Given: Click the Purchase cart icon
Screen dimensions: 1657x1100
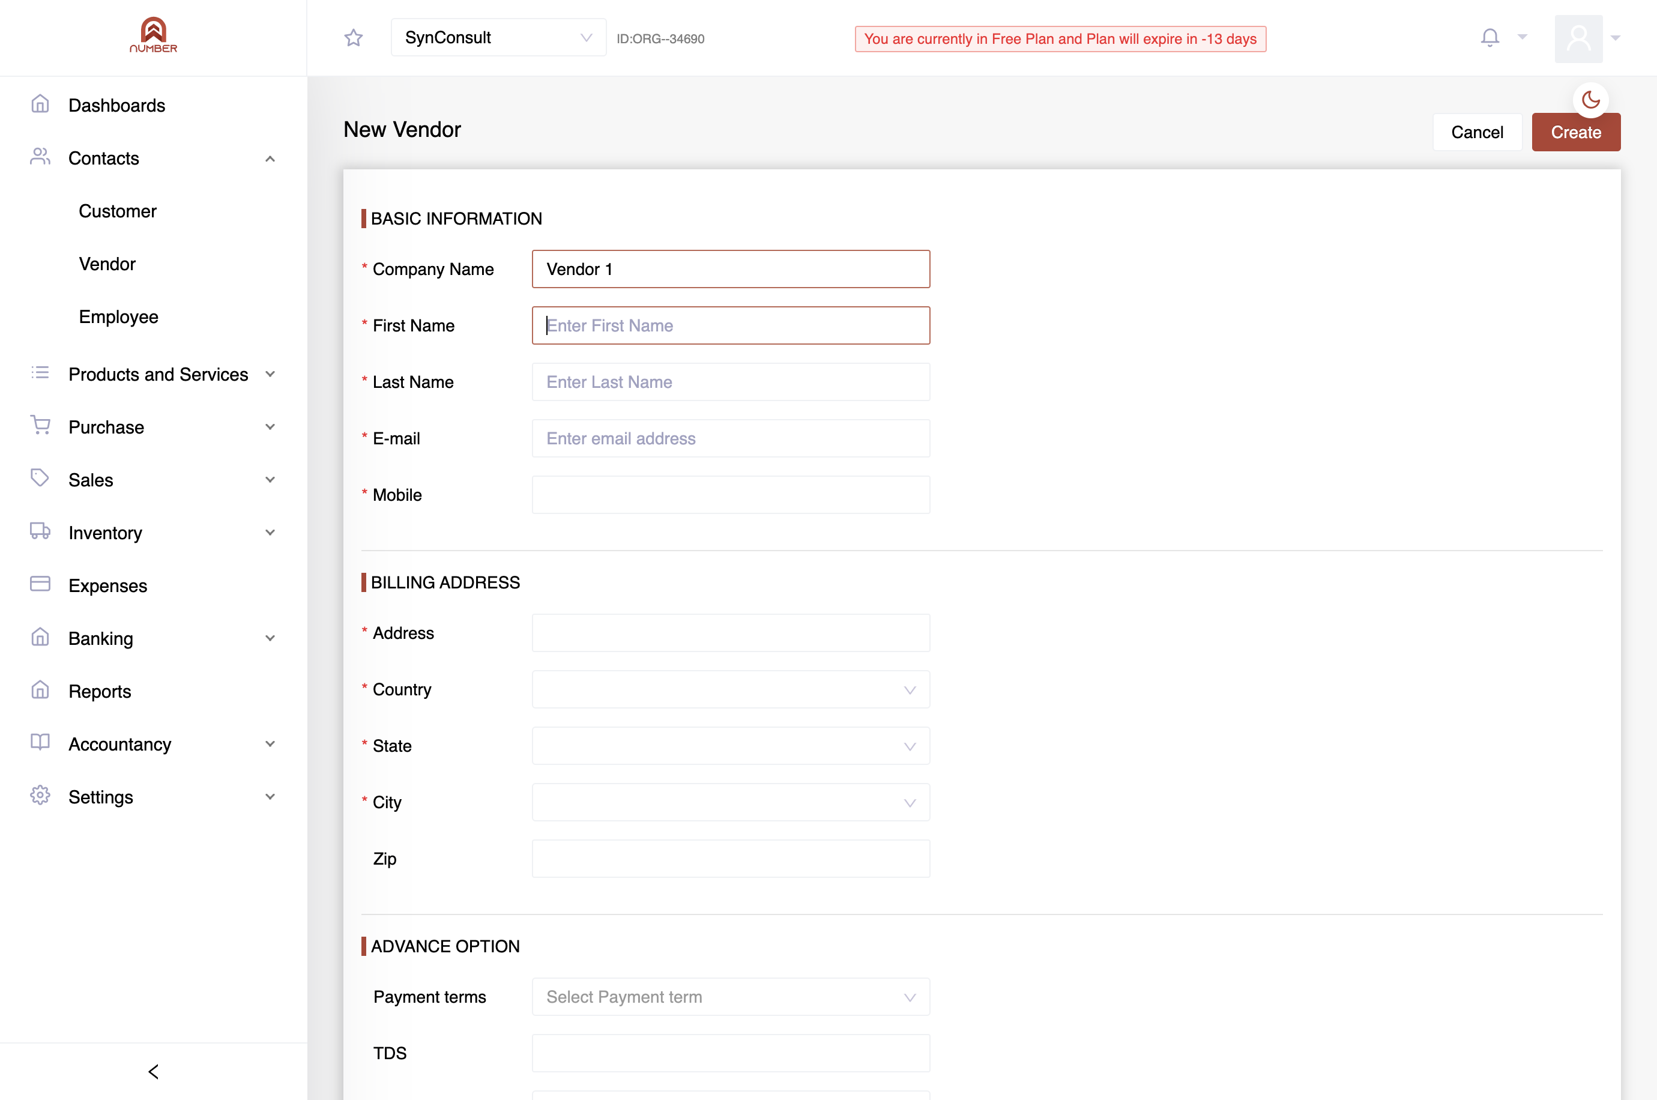Looking at the screenshot, I should coord(40,426).
